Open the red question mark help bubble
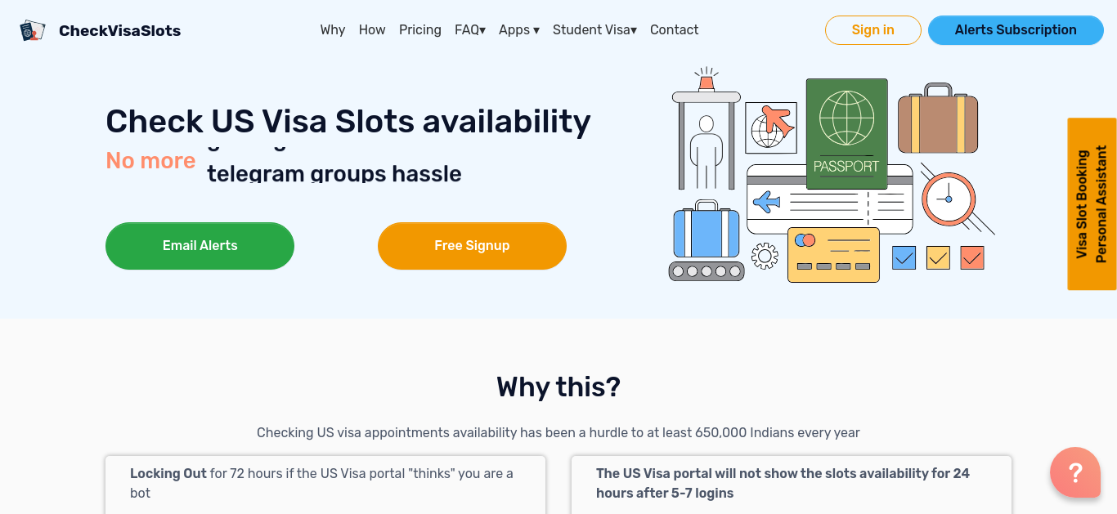1117x514 pixels. (x=1075, y=472)
